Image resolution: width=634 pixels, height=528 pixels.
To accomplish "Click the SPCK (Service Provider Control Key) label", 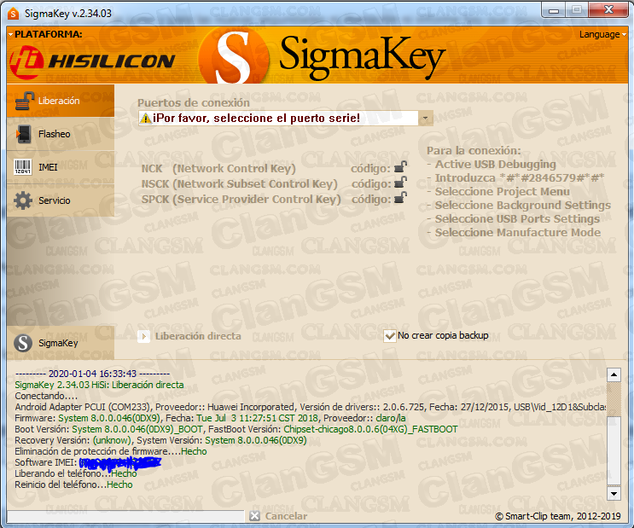I will coord(241,199).
